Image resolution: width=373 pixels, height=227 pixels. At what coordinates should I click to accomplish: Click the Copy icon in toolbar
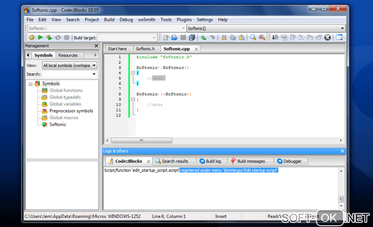tap(233, 38)
